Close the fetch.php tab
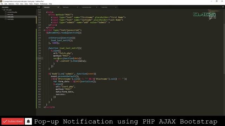Screen dimensions: 225x126 pos(77,7)
